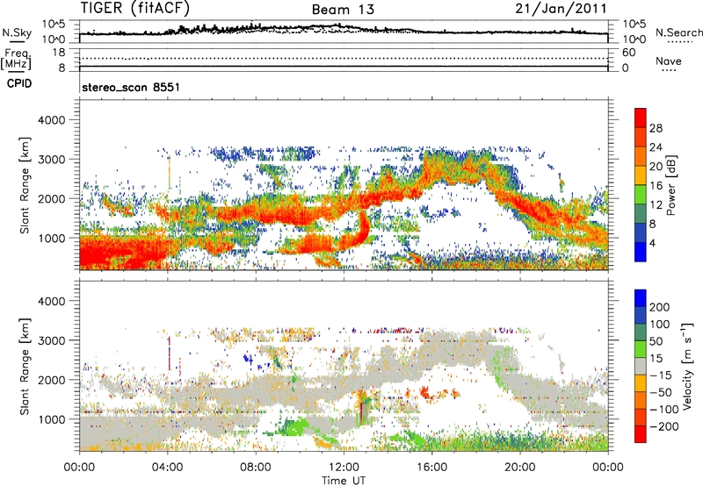703x486 pixels.
Task: Click the 16 label on Power colorbar
Action: [656, 186]
